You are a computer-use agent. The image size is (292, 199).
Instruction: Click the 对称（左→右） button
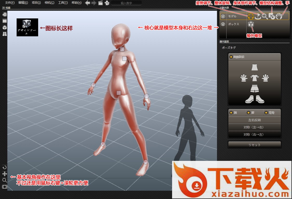coord(254,127)
